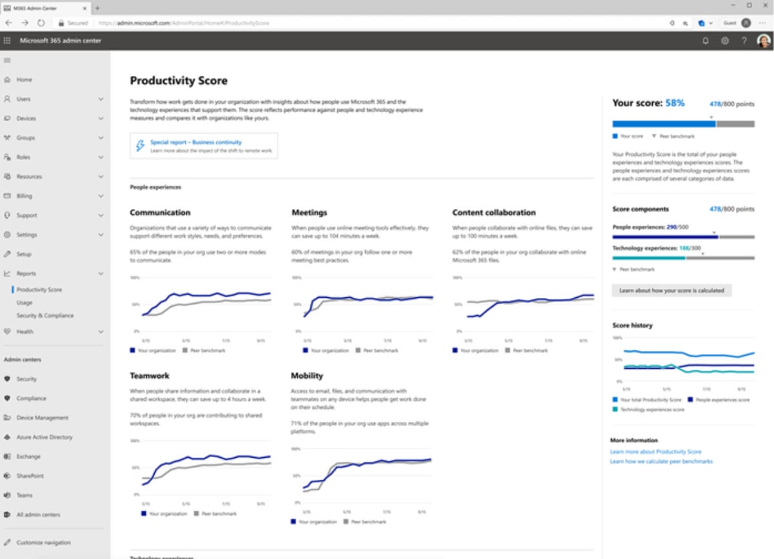The height and width of the screenshot is (559, 774).
Task: Open help question mark in header
Action: coord(744,41)
